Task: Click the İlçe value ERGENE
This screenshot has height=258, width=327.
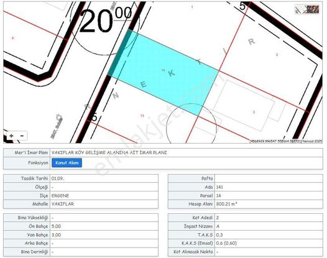Action: click(60, 196)
